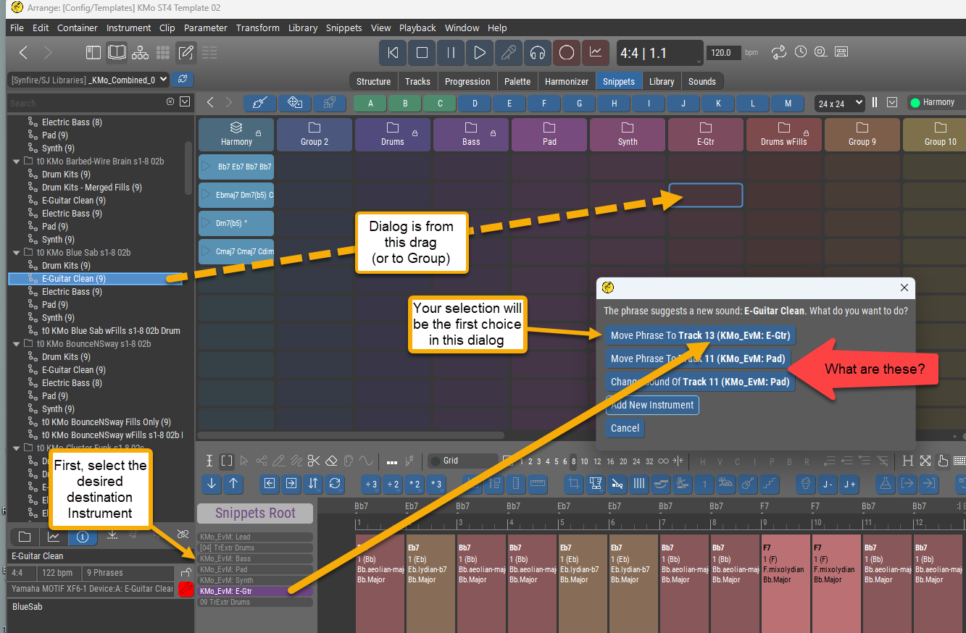966x633 pixels.
Task: Open the 24 x 24 grid size dropdown
Action: pos(839,103)
